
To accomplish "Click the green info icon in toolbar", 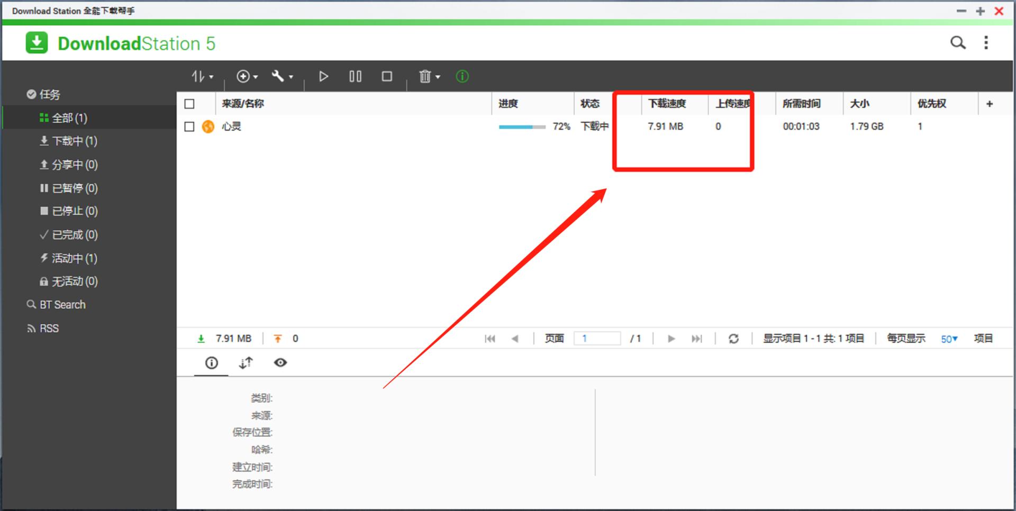I will 462,77.
